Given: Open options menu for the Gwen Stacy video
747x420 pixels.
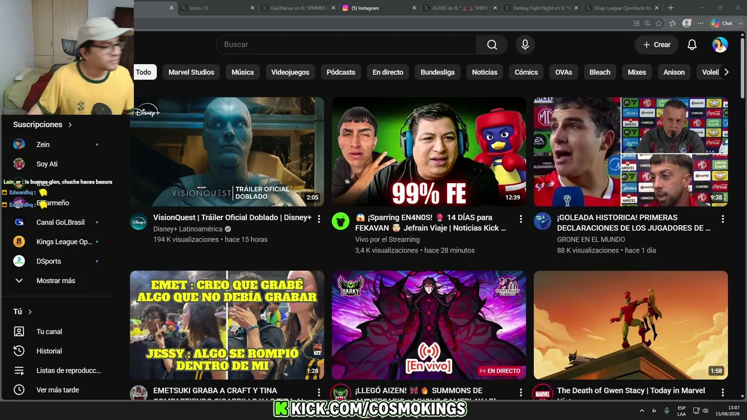Looking at the screenshot, I should (722, 393).
